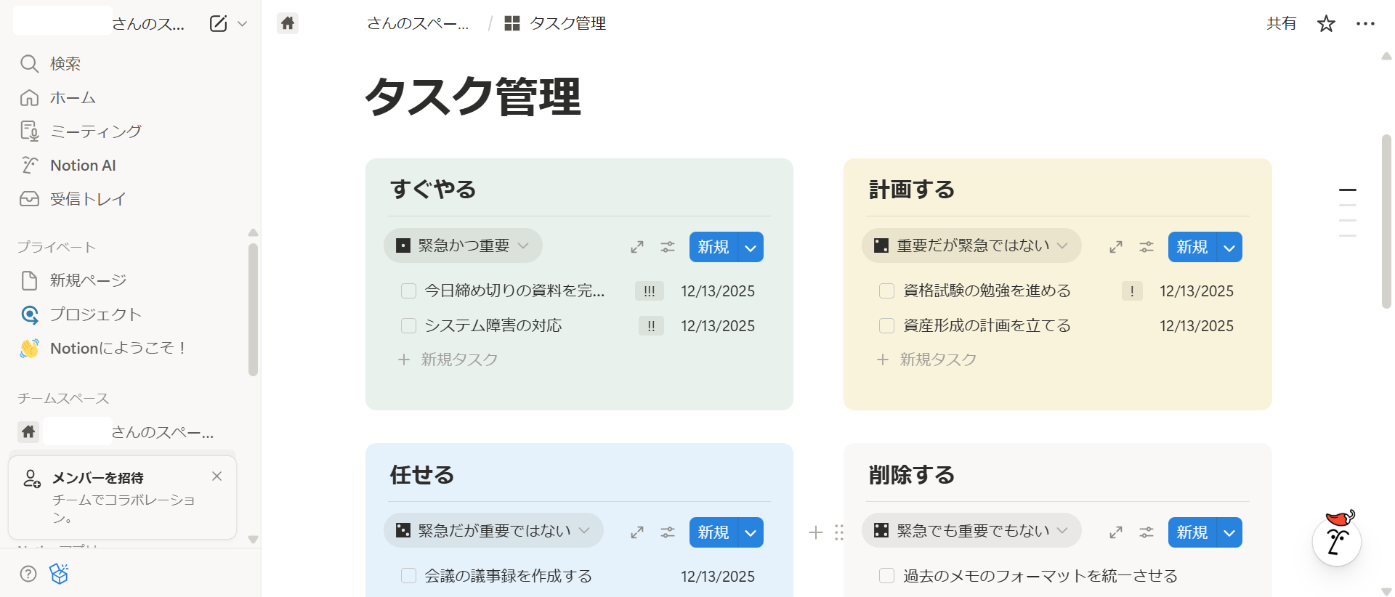Open the three-dot page menu

1365,24
